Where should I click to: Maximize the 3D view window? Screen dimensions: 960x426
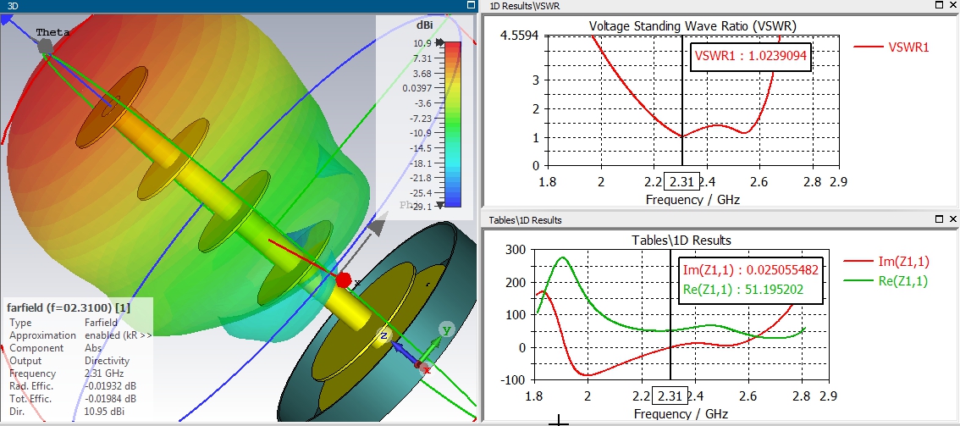click(x=471, y=5)
